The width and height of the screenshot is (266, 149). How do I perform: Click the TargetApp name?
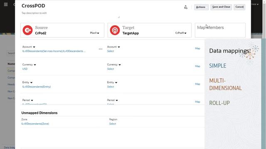point(131,33)
